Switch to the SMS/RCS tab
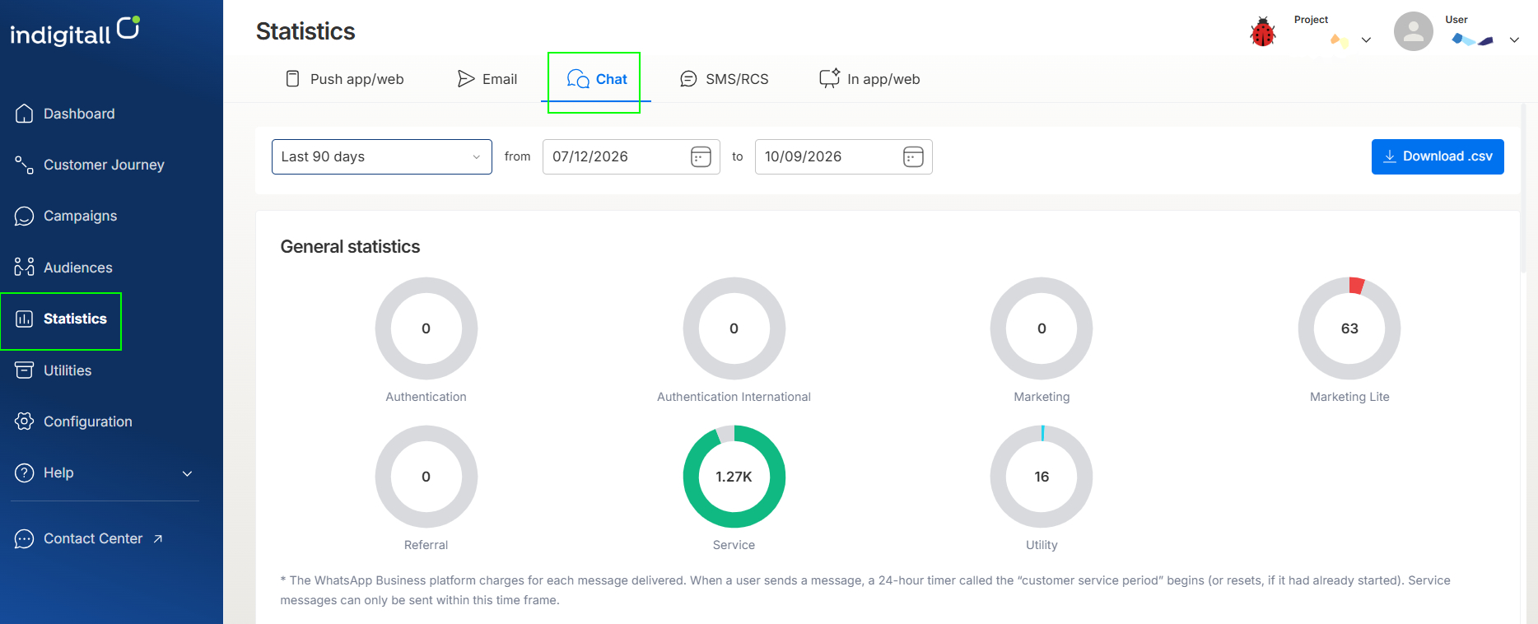This screenshot has height=624, width=1538. (724, 79)
